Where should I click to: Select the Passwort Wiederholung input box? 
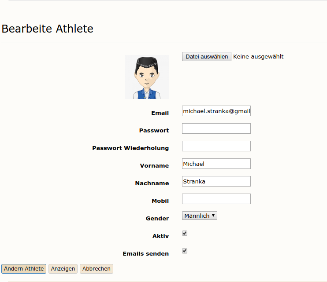click(216, 146)
